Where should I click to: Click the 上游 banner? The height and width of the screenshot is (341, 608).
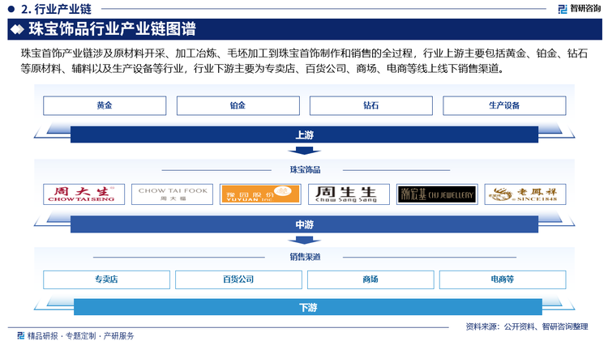pos(304,134)
